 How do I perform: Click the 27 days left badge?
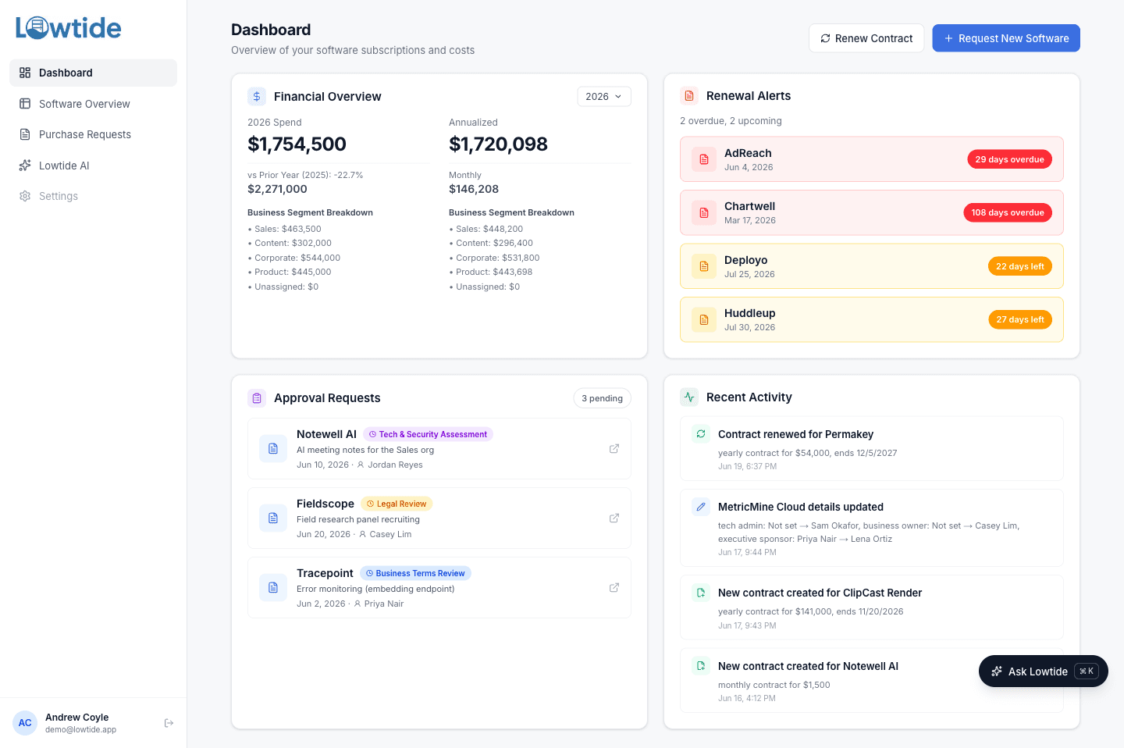click(x=1019, y=319)
